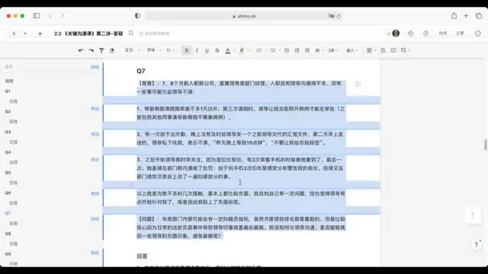Screen dimensions: 488x274
Task: Open the font color dropdown arrow
Action: tap(234, 50)
